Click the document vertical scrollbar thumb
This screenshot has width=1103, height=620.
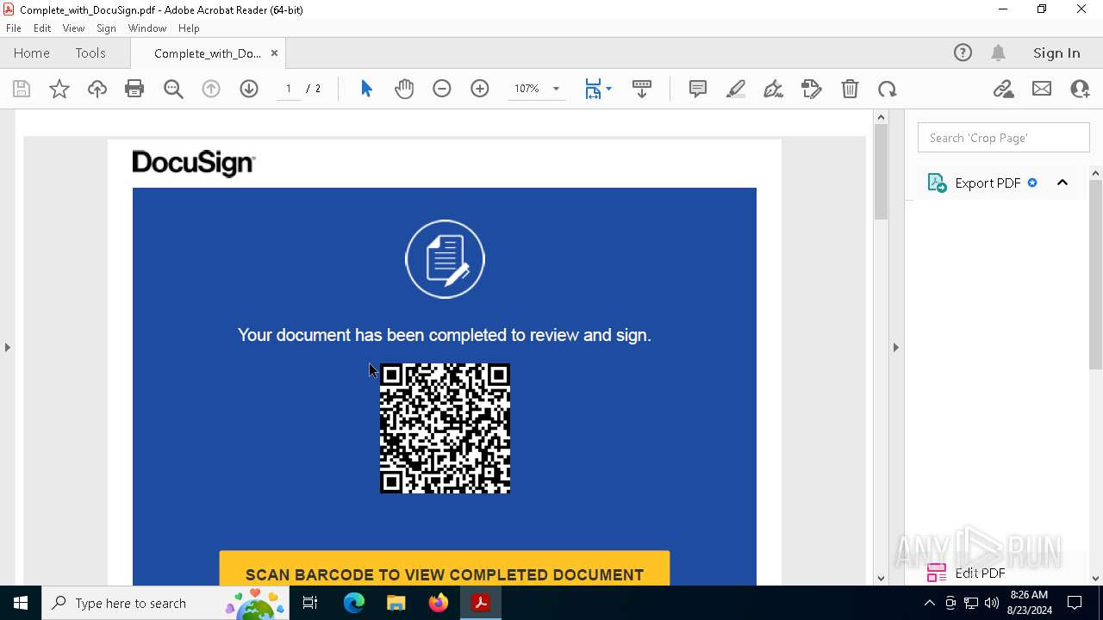click(881, 171)
